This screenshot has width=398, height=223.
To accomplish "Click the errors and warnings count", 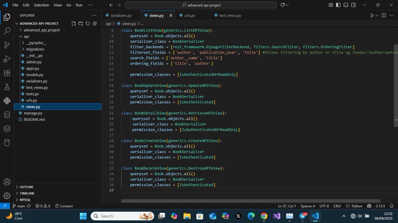I will pos(43,206).
